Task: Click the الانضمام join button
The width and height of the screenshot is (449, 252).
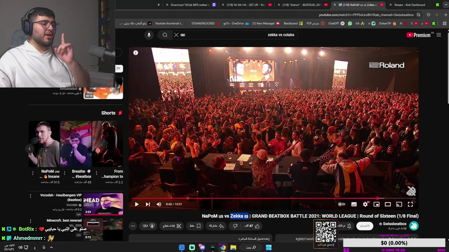Action: [365, 226]
